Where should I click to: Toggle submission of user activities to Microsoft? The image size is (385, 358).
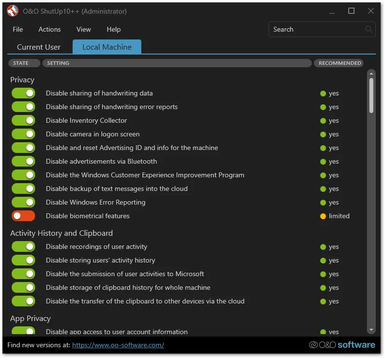coord(23,274)
